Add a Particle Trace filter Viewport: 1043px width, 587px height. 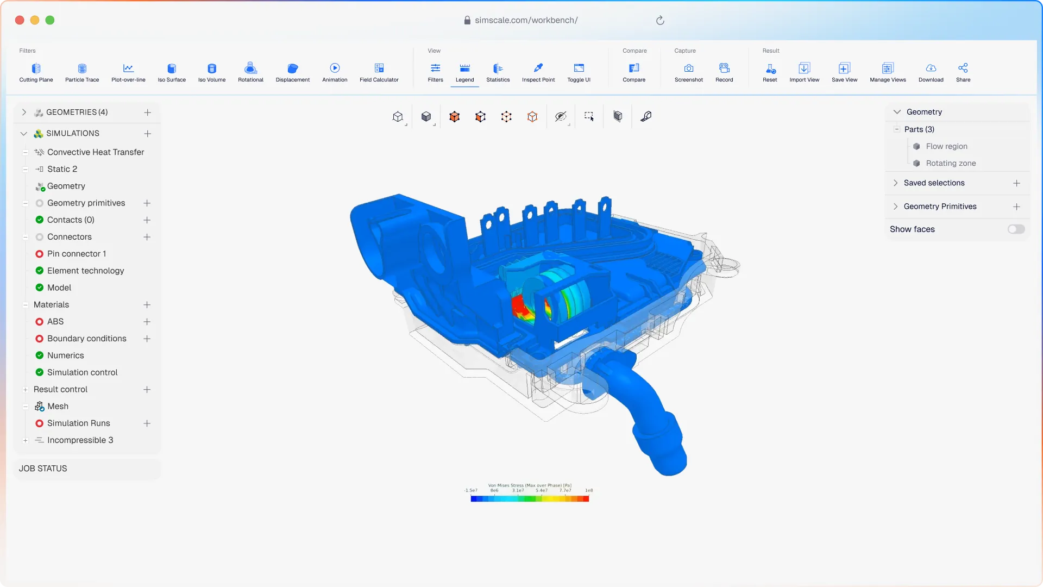[82, 72]
